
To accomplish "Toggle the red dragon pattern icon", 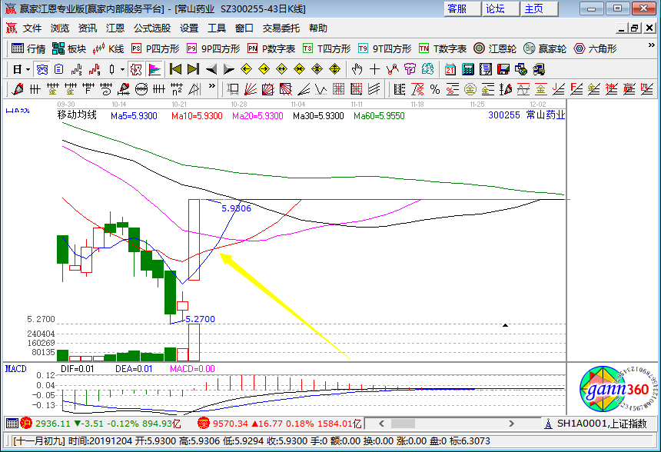I will 136,69.
